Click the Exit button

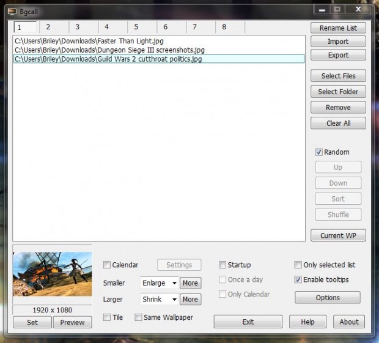[248, 322]
